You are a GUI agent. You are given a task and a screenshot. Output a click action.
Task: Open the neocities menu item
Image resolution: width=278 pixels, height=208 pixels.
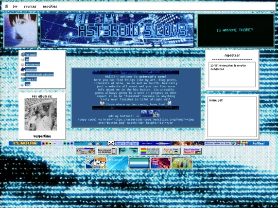tap(50, 6)
